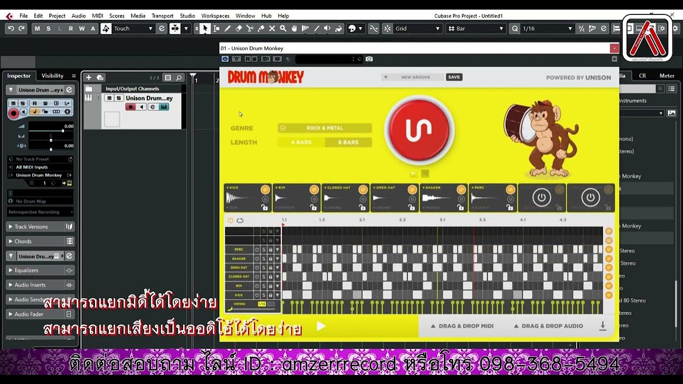683x384 pixels.
Task: Select 4 BARS length
Action: tap(301, 142)
